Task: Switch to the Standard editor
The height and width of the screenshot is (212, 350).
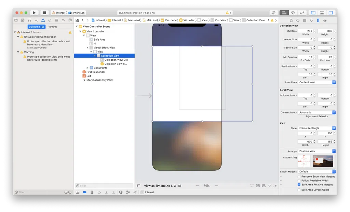Action: pos(284,13)
